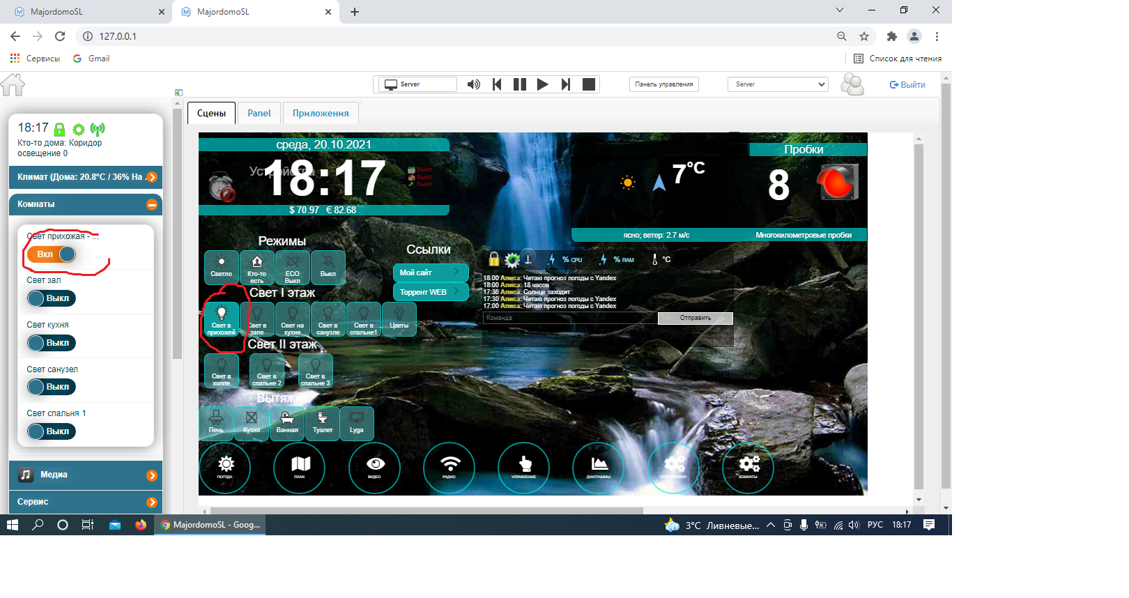Open the Радио wifi icon

[450, 467]
